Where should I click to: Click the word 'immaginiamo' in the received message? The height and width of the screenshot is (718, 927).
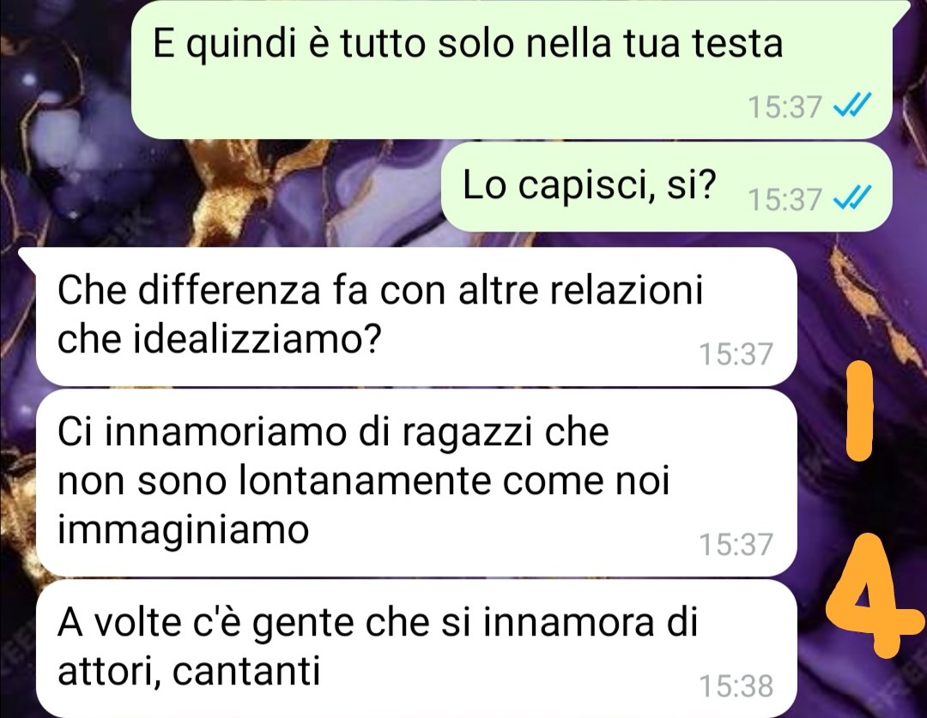click(x=184, y=531)
